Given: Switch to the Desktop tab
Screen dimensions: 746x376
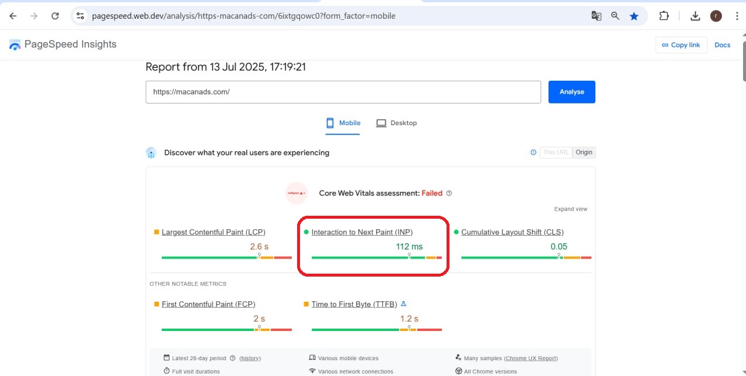Looking at the screenshot, I should pyautogui.click(x=397, y=123).
